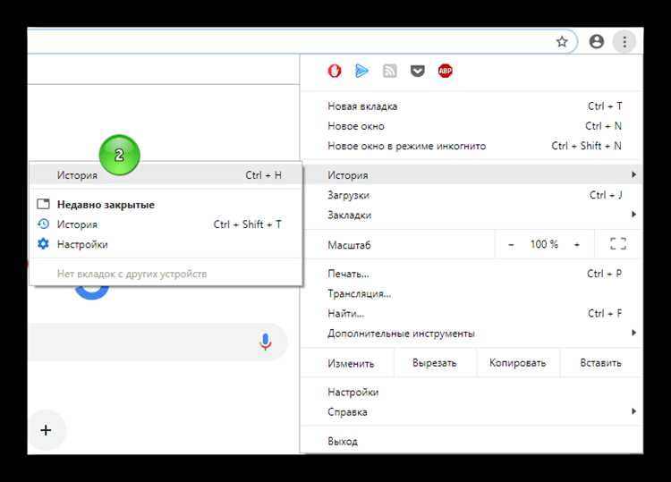Open Загрузки menu item
Image resolution: width=671 pixels, height=482 pixels.
471,195
